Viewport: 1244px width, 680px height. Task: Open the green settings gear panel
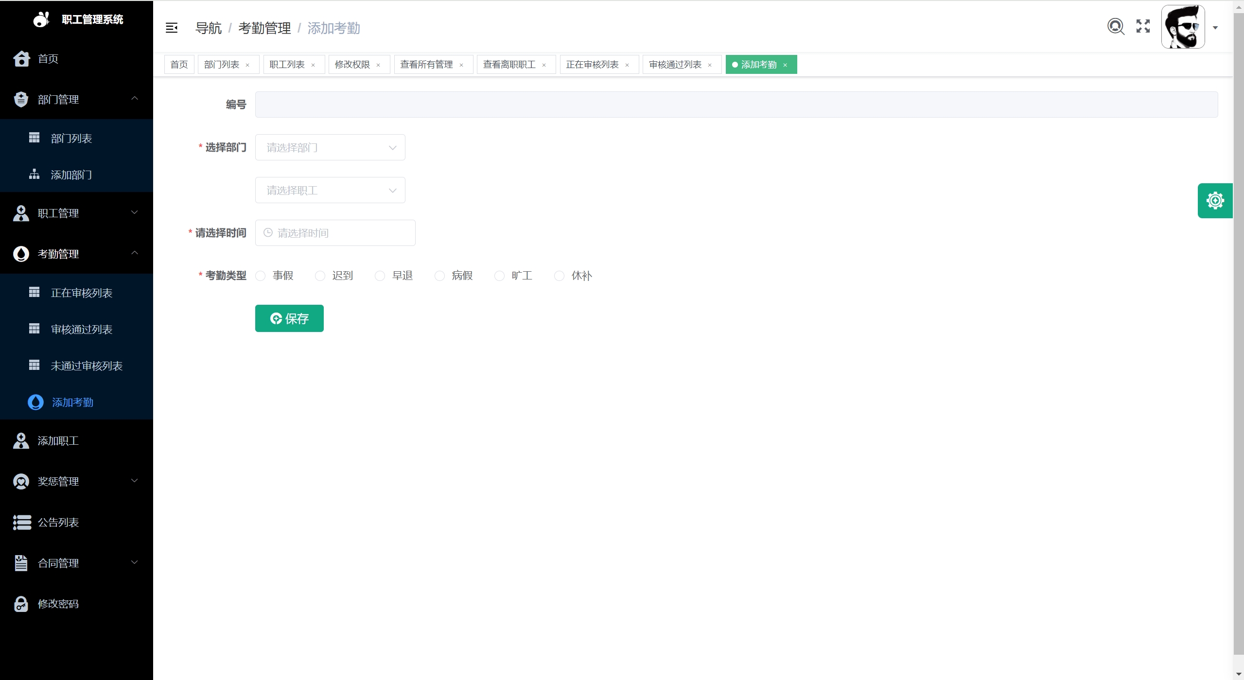coord(1215,201)
